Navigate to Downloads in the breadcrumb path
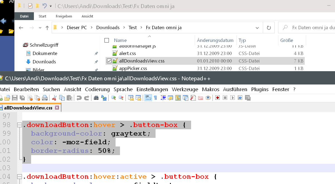The image size is (335, 184). 108,28
